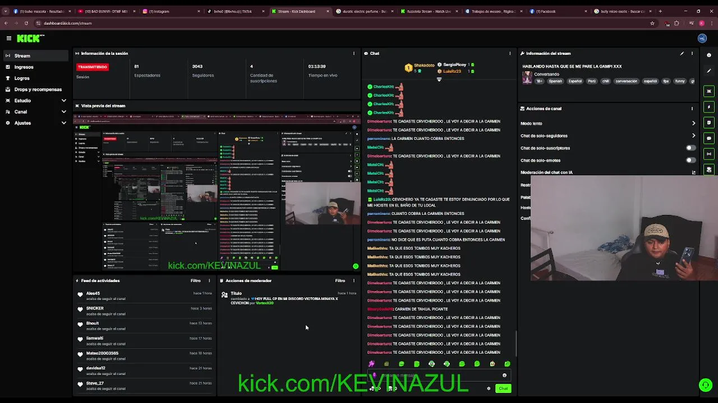This screenshot has width=718, height=403.
Task: Expand the Ajustes sidebar section
Action: tap(63, 123)
